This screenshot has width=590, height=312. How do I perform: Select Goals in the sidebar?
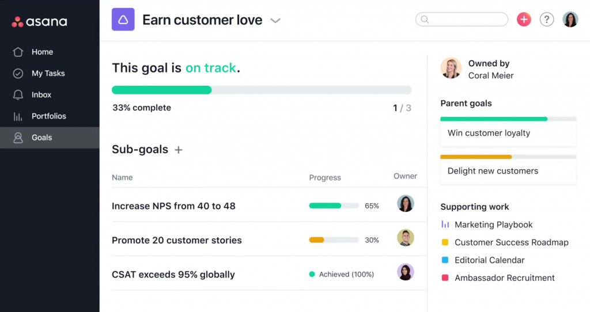[x=42, y=138]
